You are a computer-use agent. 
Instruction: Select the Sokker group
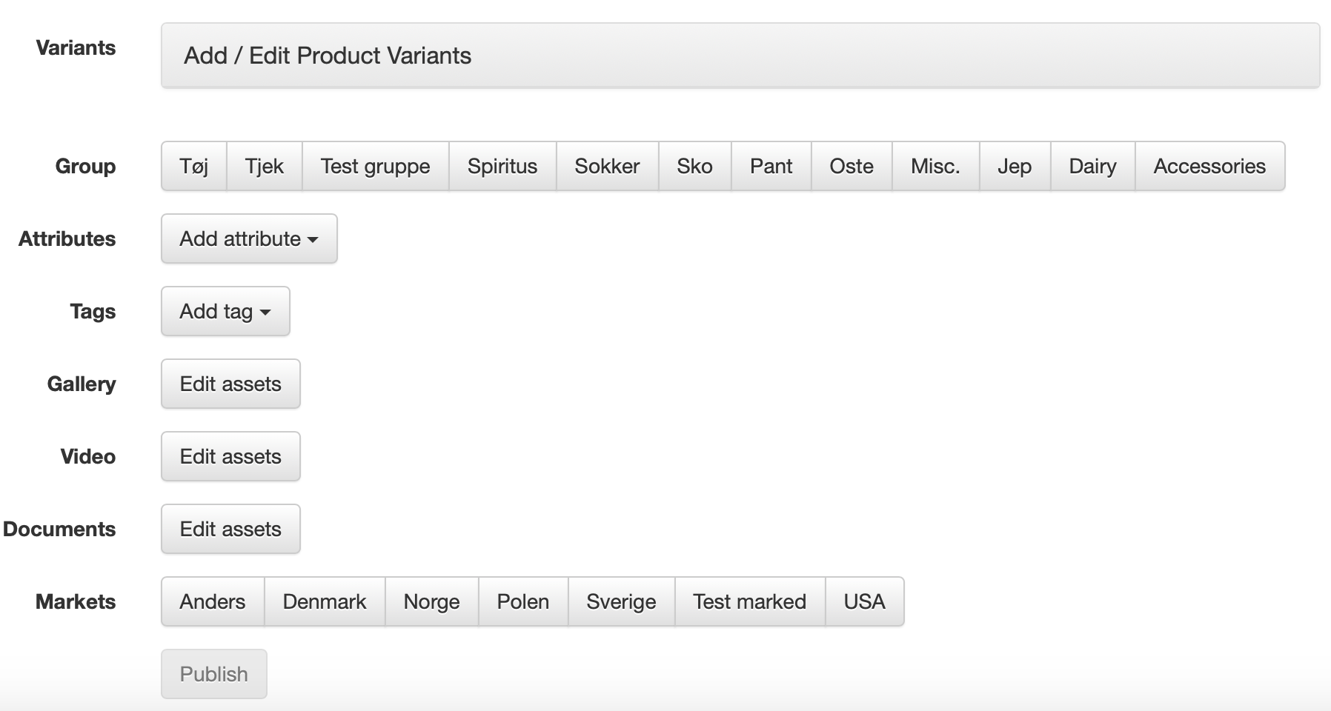point(607,166)
